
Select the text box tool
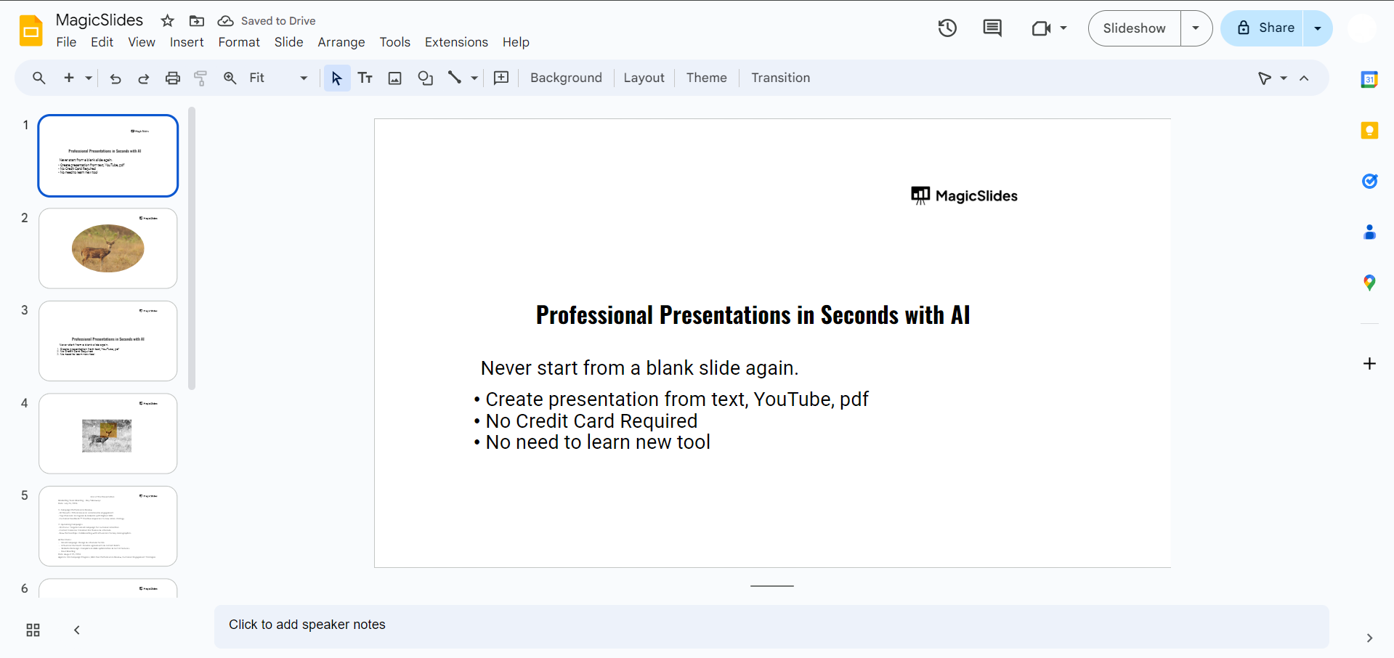tap(365, 78)
